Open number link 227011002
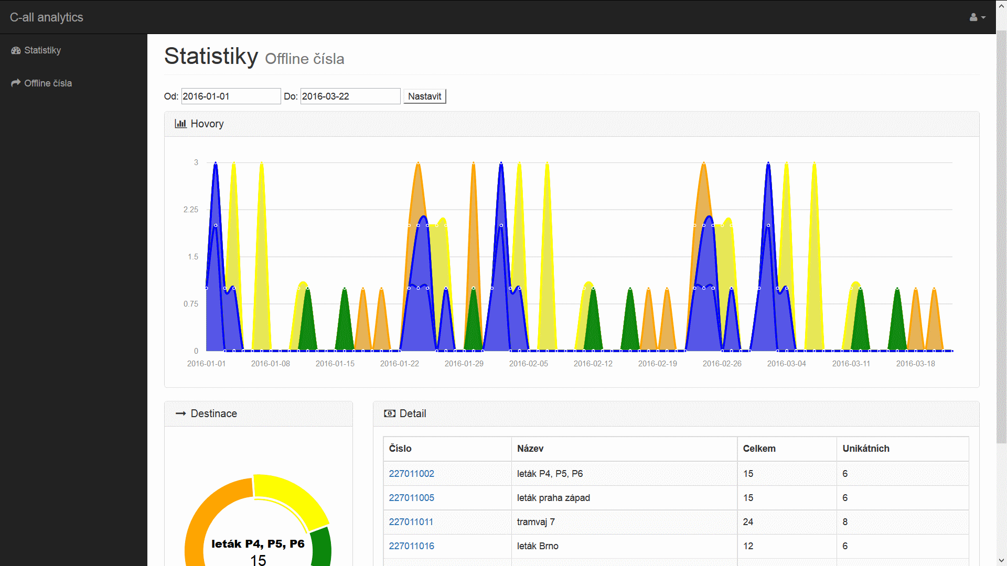Screen dimensions: 1007x566 click(x=411, y=474)
